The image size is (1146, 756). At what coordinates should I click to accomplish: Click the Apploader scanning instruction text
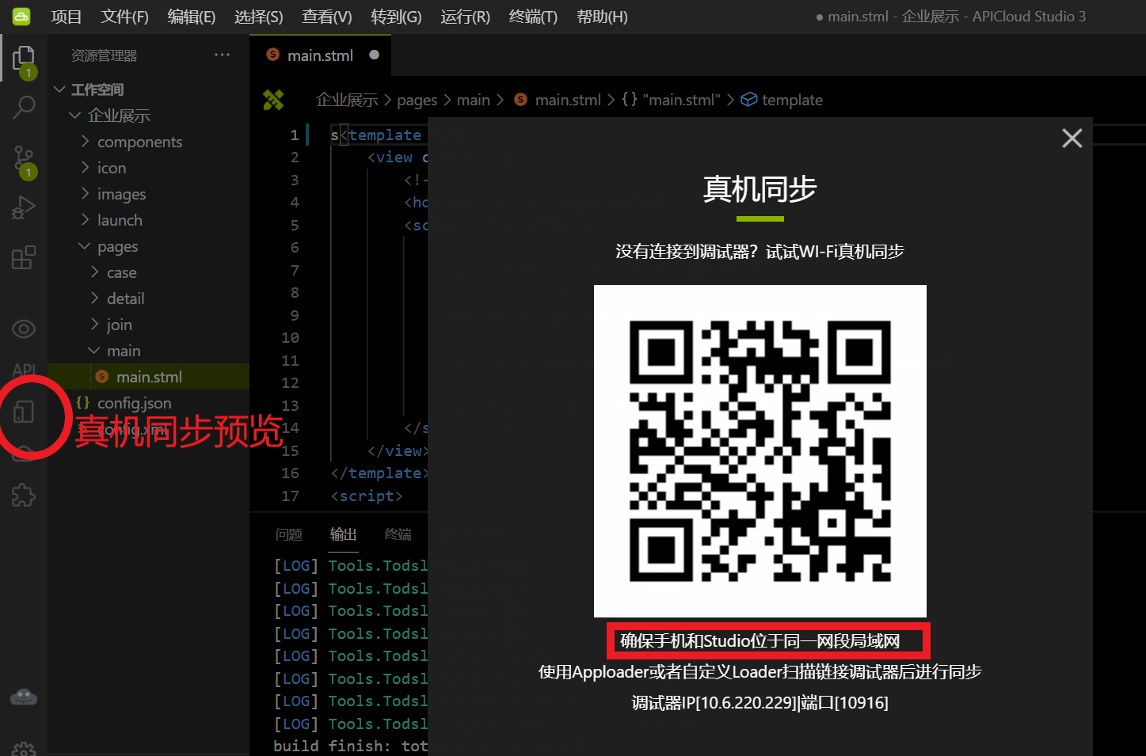click(760, 672)
